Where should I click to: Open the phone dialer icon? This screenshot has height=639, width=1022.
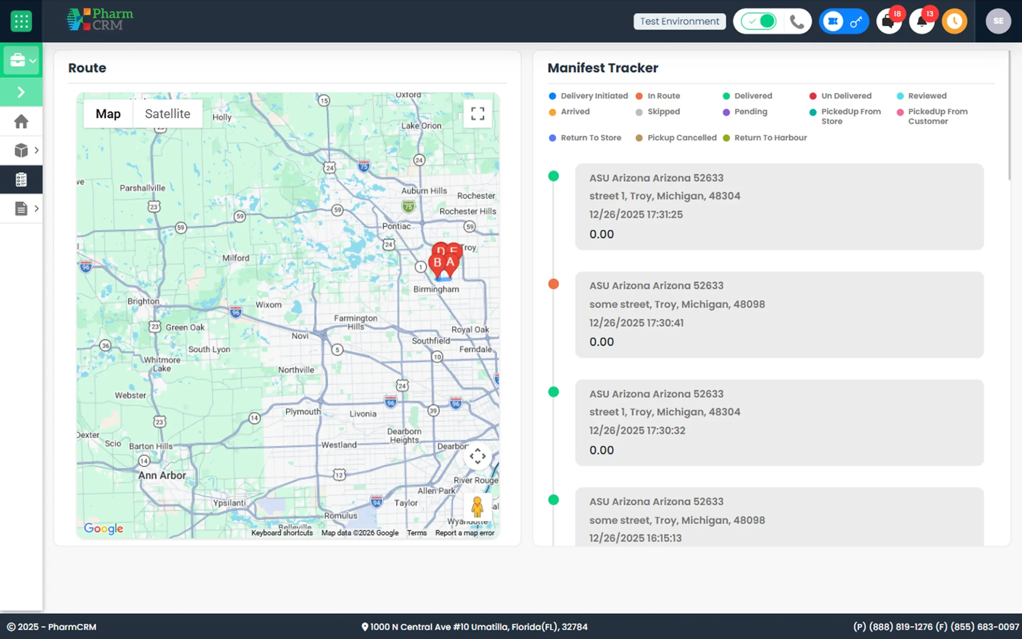coord(796,21)
